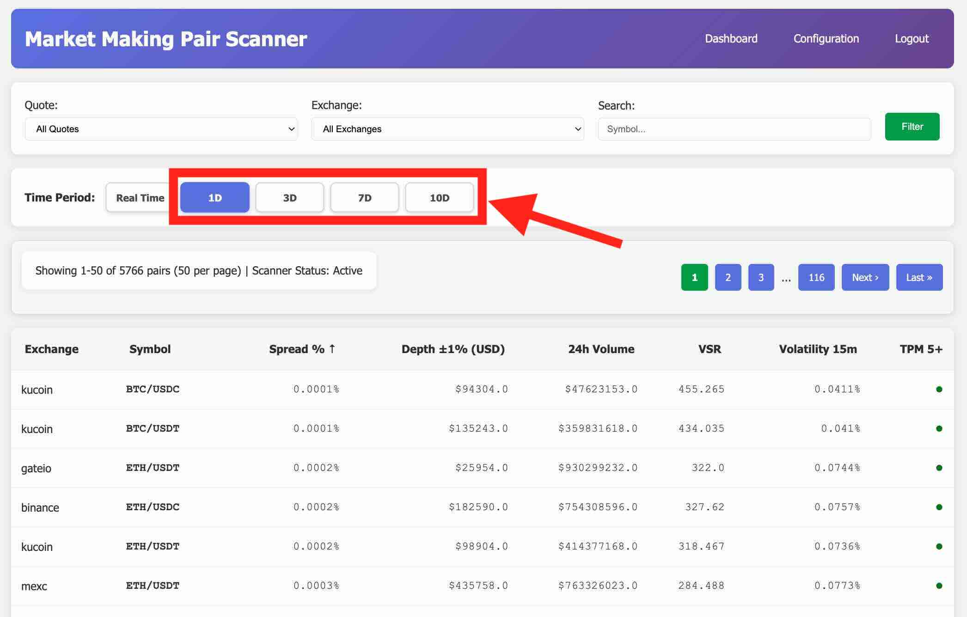Select the ETH/USDC symbol cell
The height and width of the screenshot is (617, 967).
153,507
